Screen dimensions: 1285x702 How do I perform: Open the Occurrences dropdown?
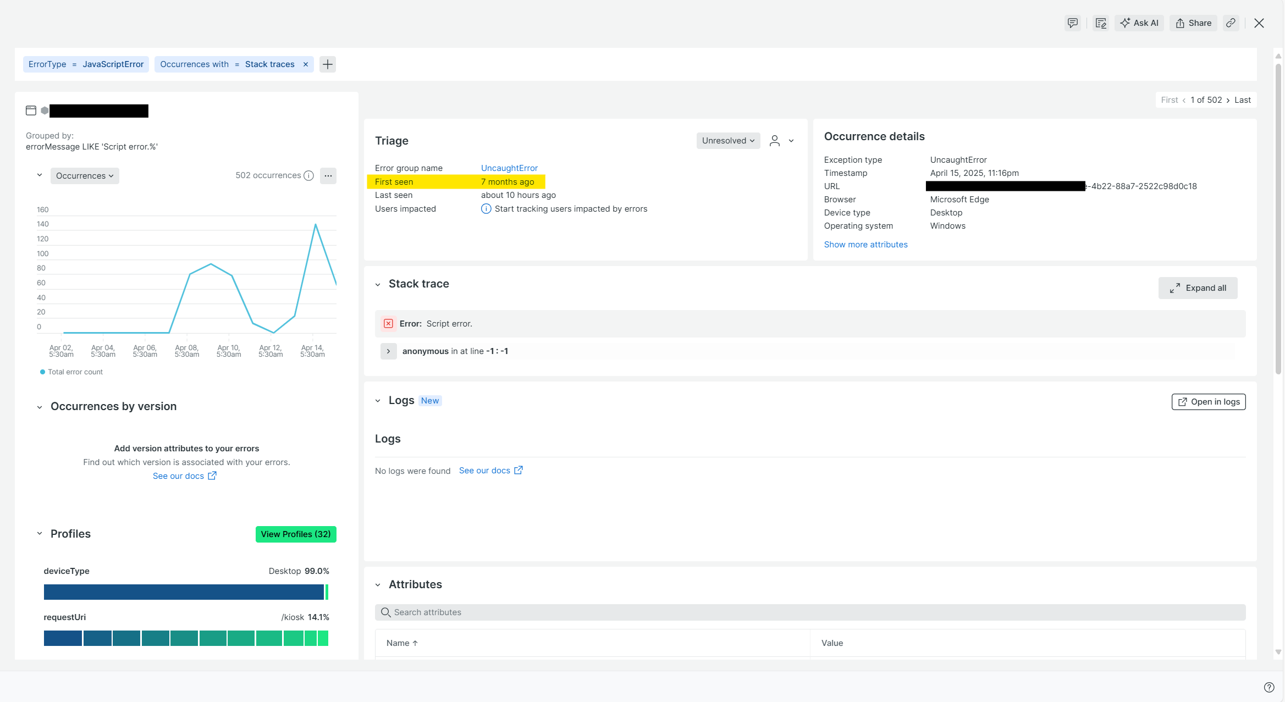coord(85,176)
